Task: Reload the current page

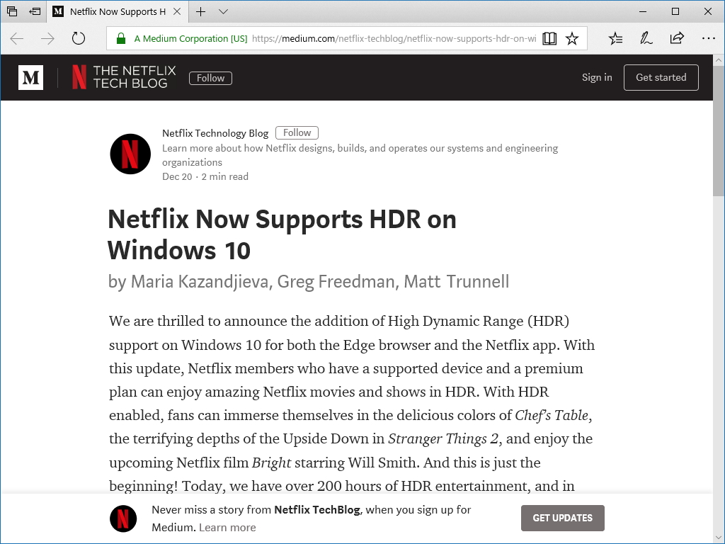Action: (78, 38)
